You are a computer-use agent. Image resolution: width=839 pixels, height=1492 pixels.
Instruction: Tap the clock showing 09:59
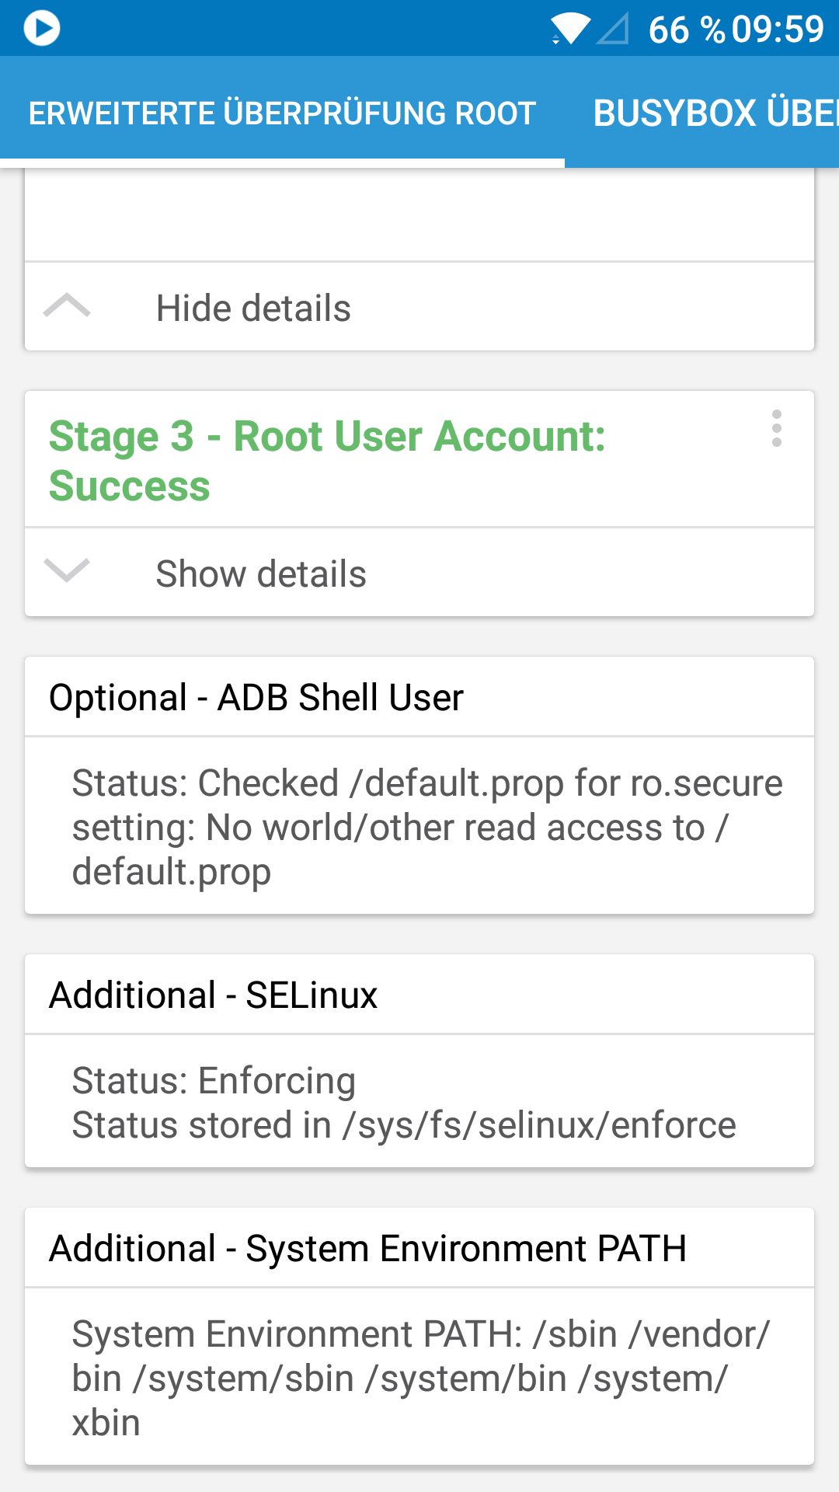coord(777,30)
